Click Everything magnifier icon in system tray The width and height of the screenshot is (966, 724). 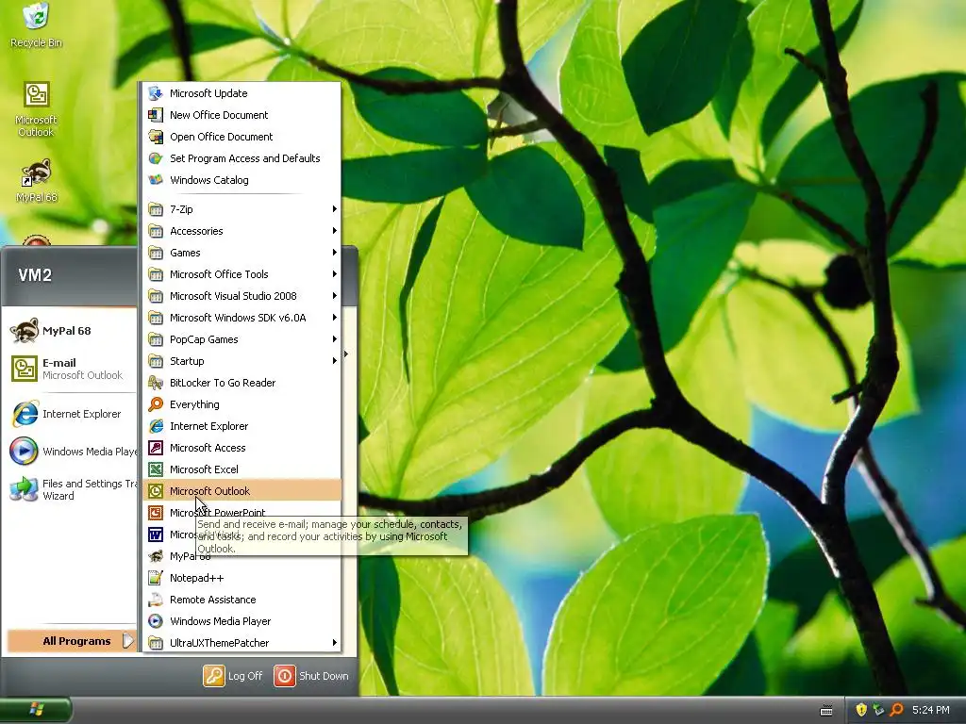coord(896,710)
